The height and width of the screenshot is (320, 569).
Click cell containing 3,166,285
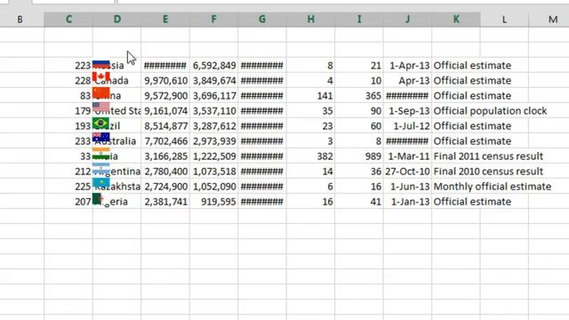pyautogui.click(x=165, y=156)
